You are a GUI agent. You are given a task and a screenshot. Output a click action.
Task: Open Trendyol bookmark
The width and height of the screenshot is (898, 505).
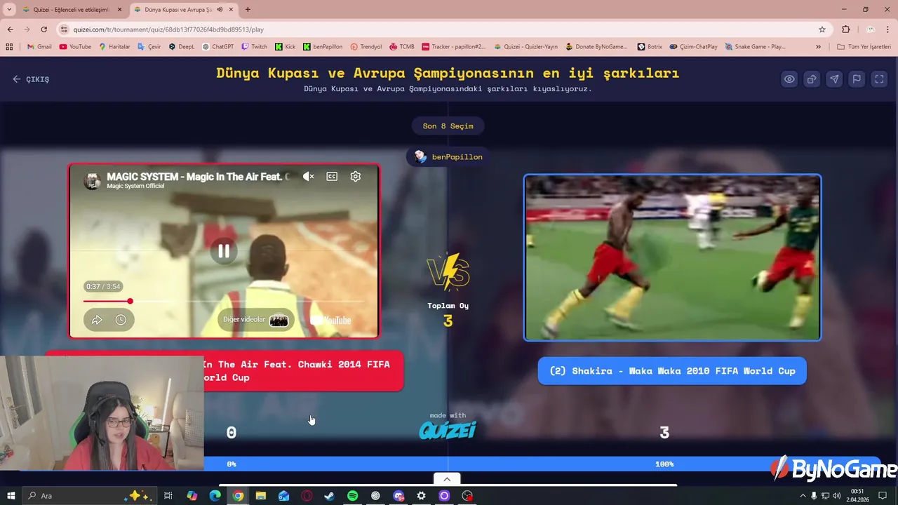[x=366, y=47]
